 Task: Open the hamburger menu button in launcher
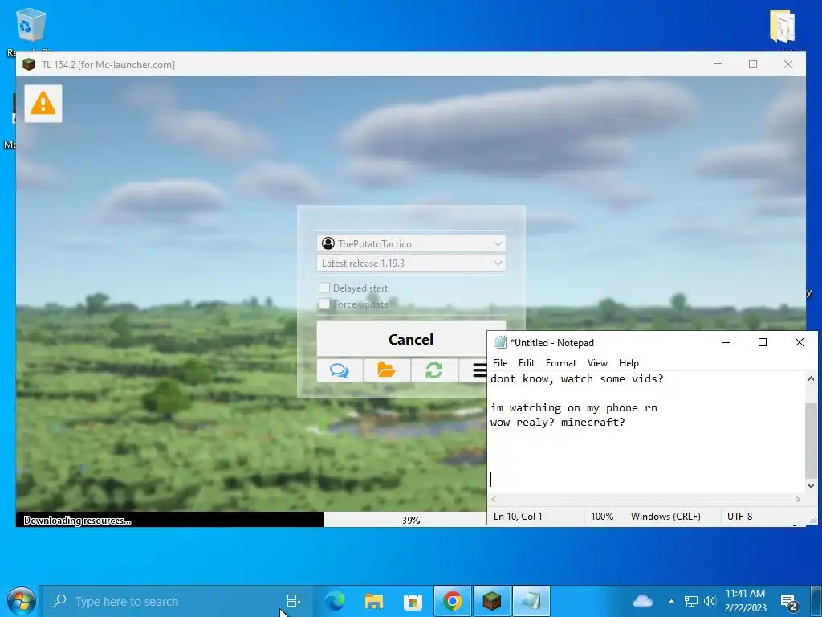(474, 370)
